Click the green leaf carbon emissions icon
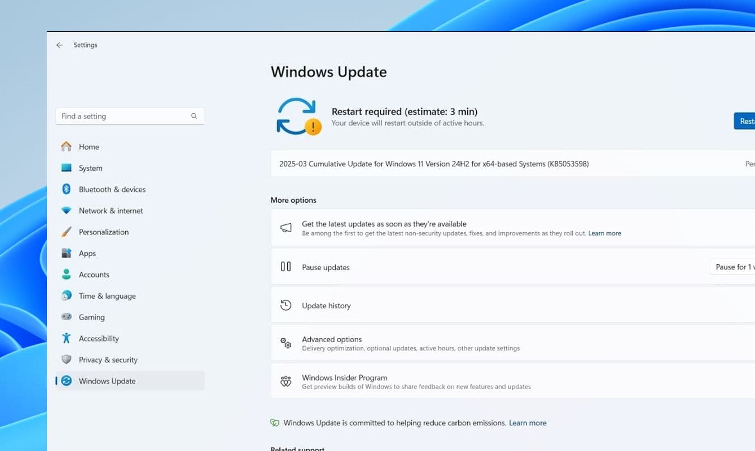 tap(274, 423)
